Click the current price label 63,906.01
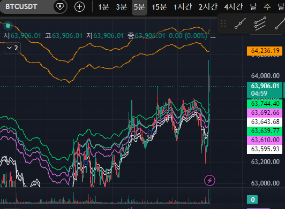Viewport: 285px width, 209px height. (x=265, y=90)
